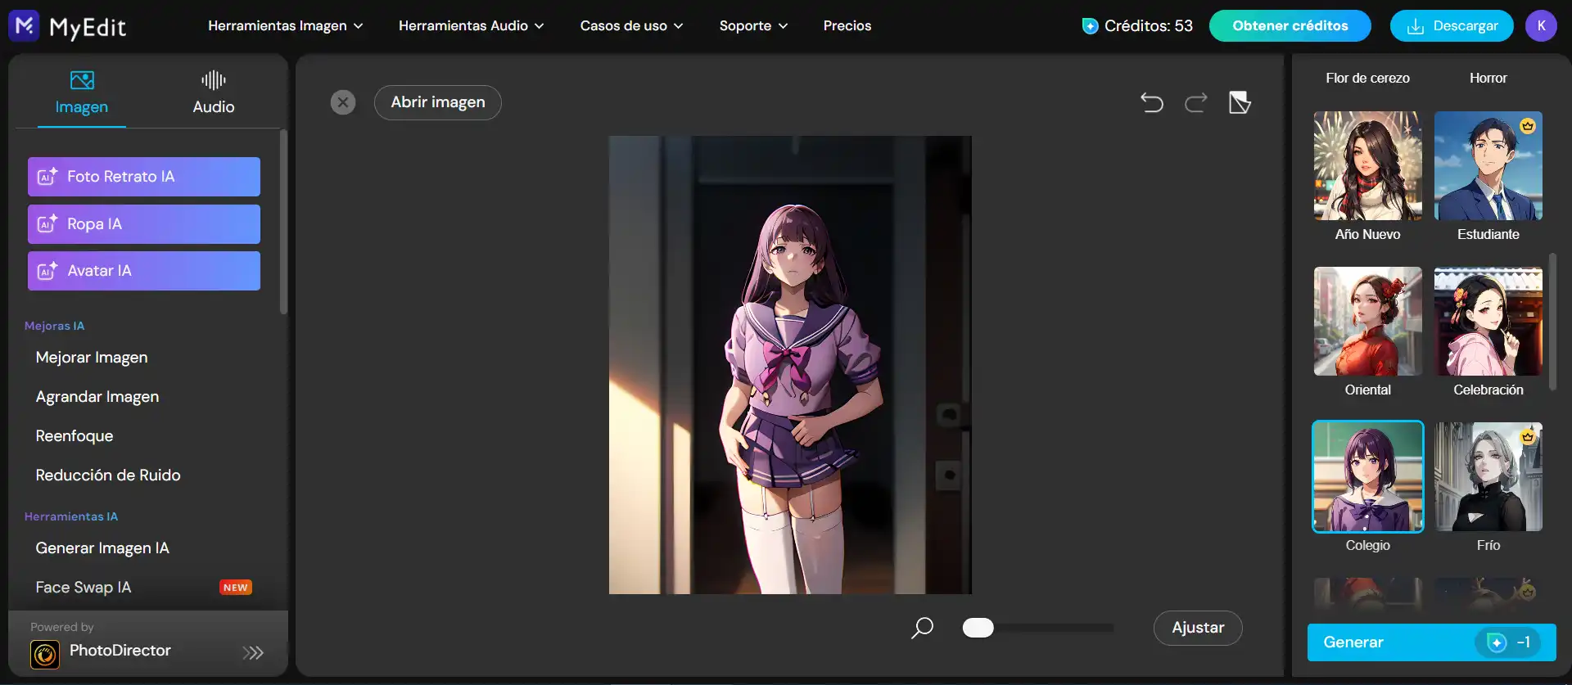Open the Precios page
This screenshot has height=685, width=1572.
tap(847, 26)
